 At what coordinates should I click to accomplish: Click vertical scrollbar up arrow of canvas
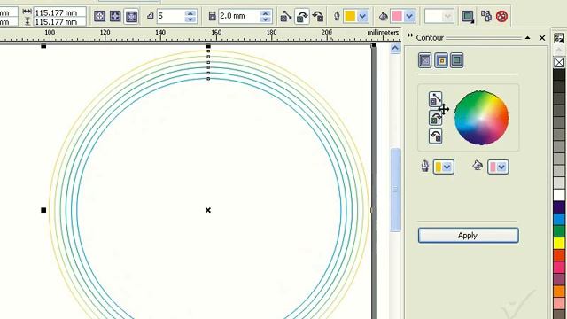point(395,48)
